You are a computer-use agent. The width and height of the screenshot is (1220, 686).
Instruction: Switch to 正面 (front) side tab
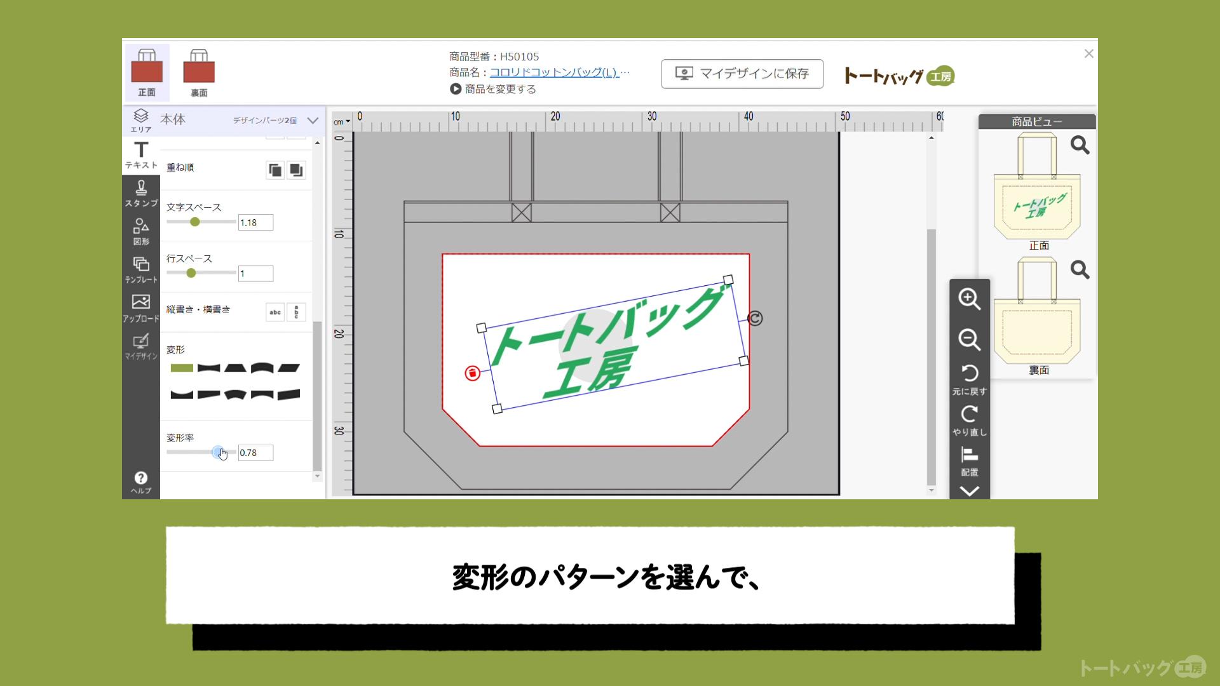tap(147, 72)
